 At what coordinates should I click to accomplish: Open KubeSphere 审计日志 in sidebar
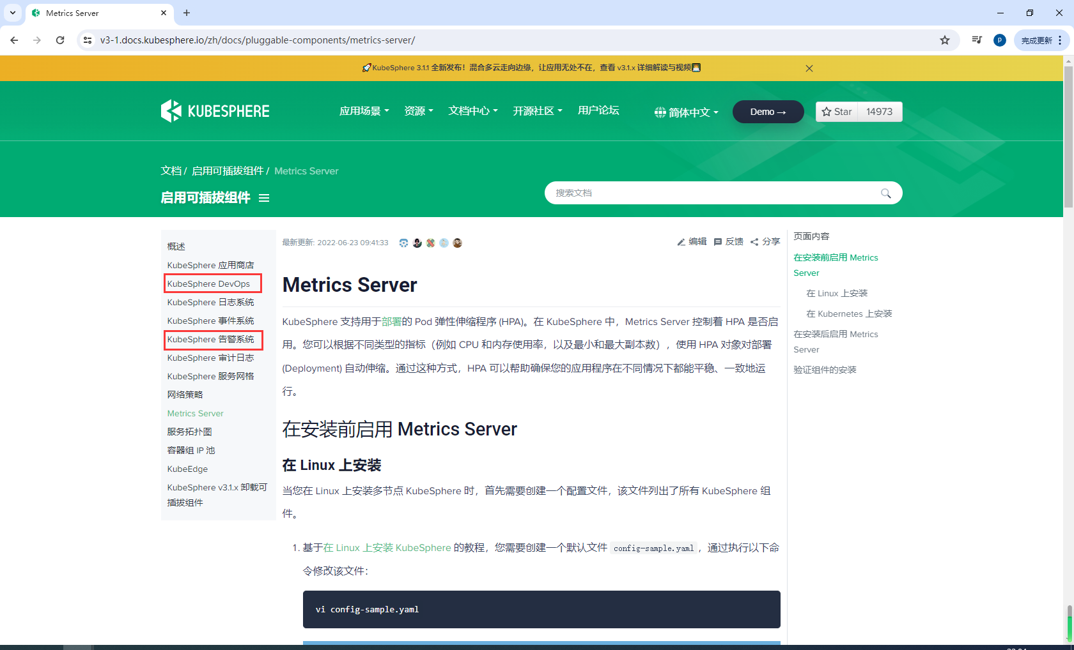210,358
